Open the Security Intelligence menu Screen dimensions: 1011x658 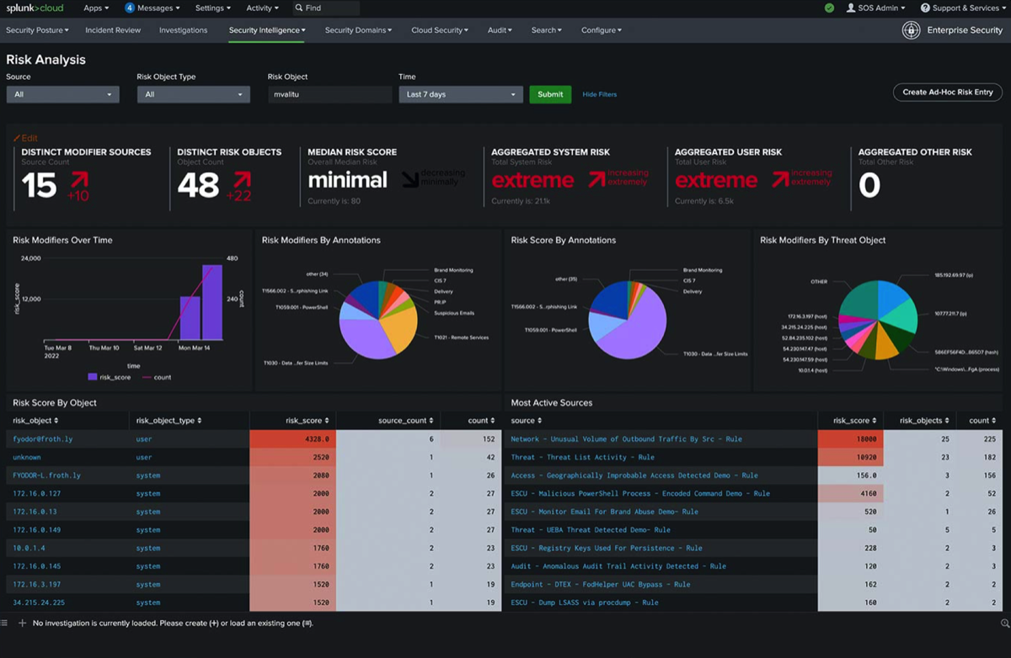click(267, 30)
